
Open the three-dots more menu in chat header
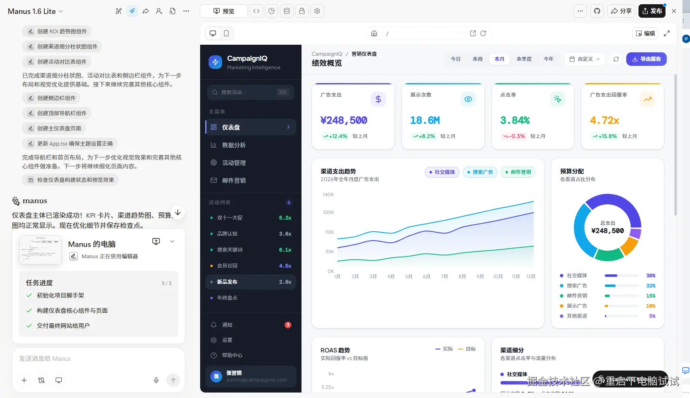coord(186,11)
